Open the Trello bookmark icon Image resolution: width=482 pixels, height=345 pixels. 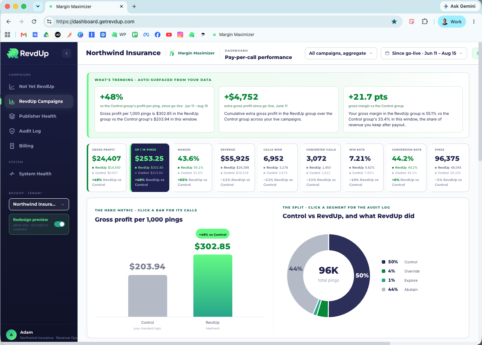[135, 35]
